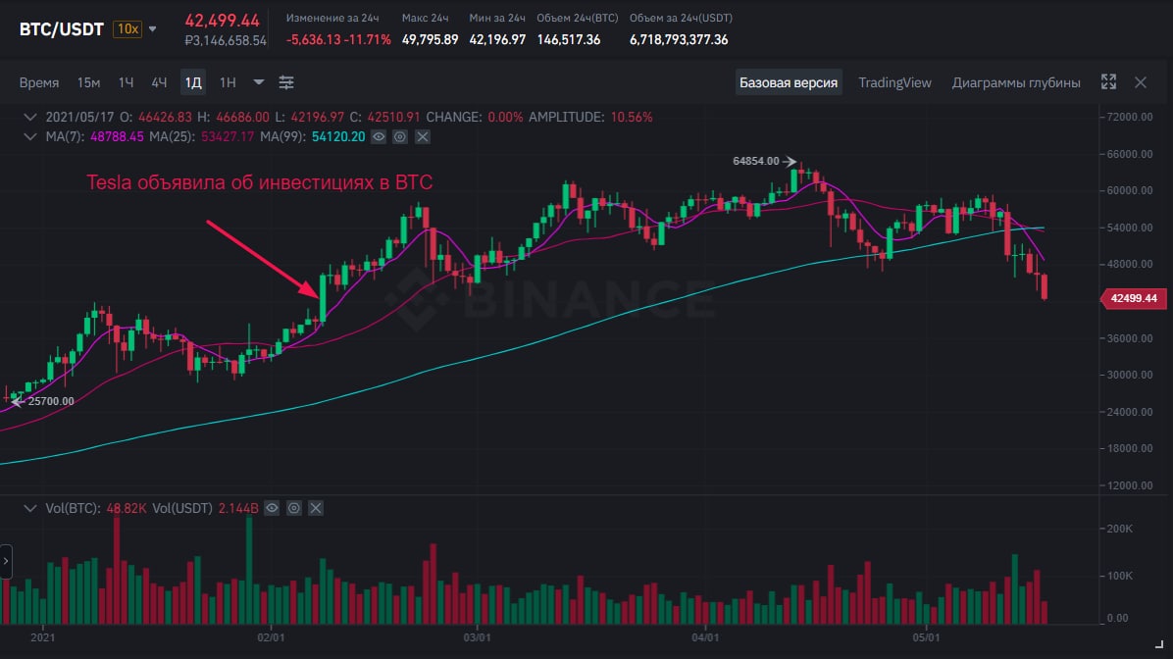Image resolution: width=1173 pixels, height=659 pixels.
Task: Click the AMPLITUDE value 10.56%
Action: (x=632, y=117)
